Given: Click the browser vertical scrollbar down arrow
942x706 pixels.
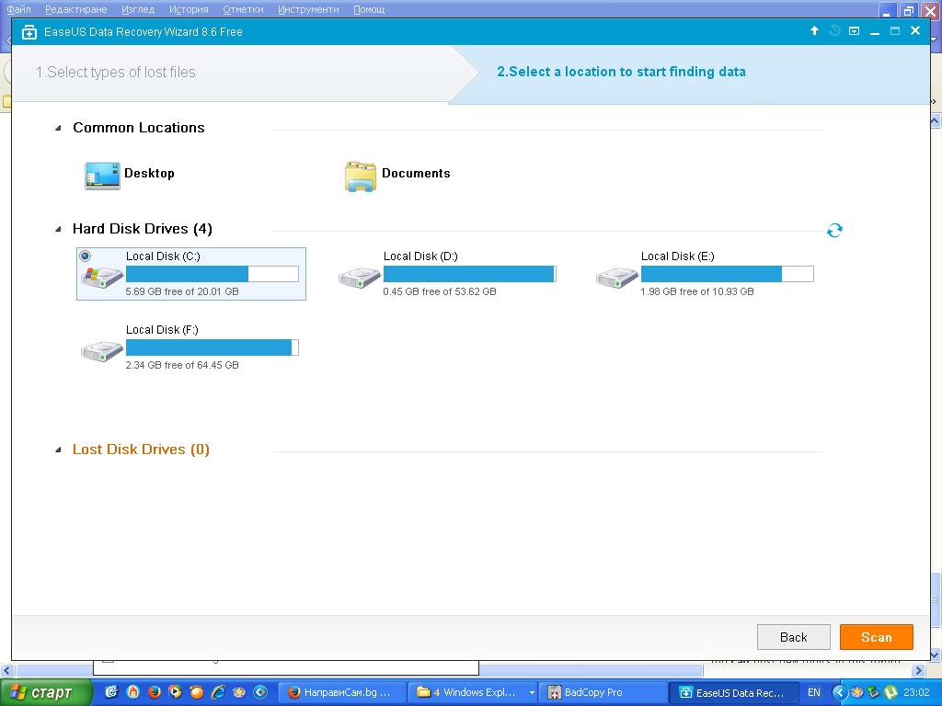Looking at the screenshot, I should coord(935,654).
